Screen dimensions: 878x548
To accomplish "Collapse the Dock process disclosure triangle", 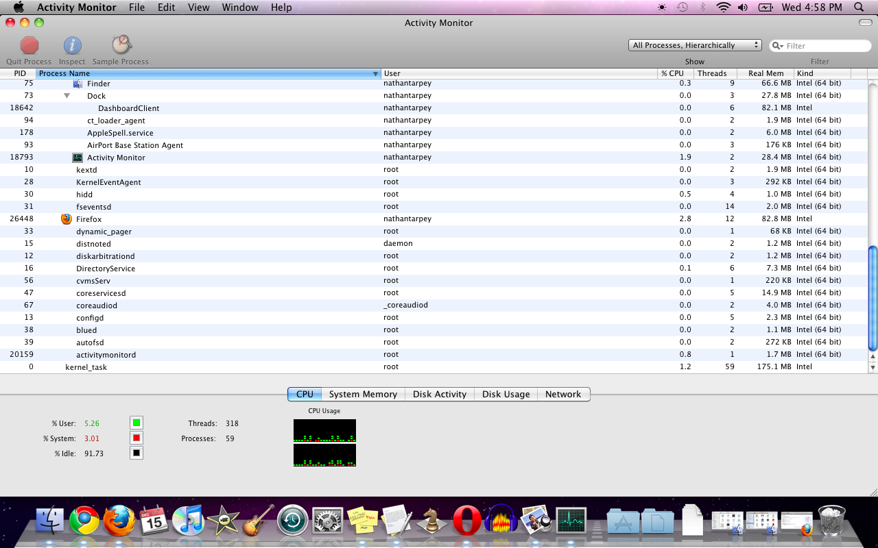I will [67, 96].
